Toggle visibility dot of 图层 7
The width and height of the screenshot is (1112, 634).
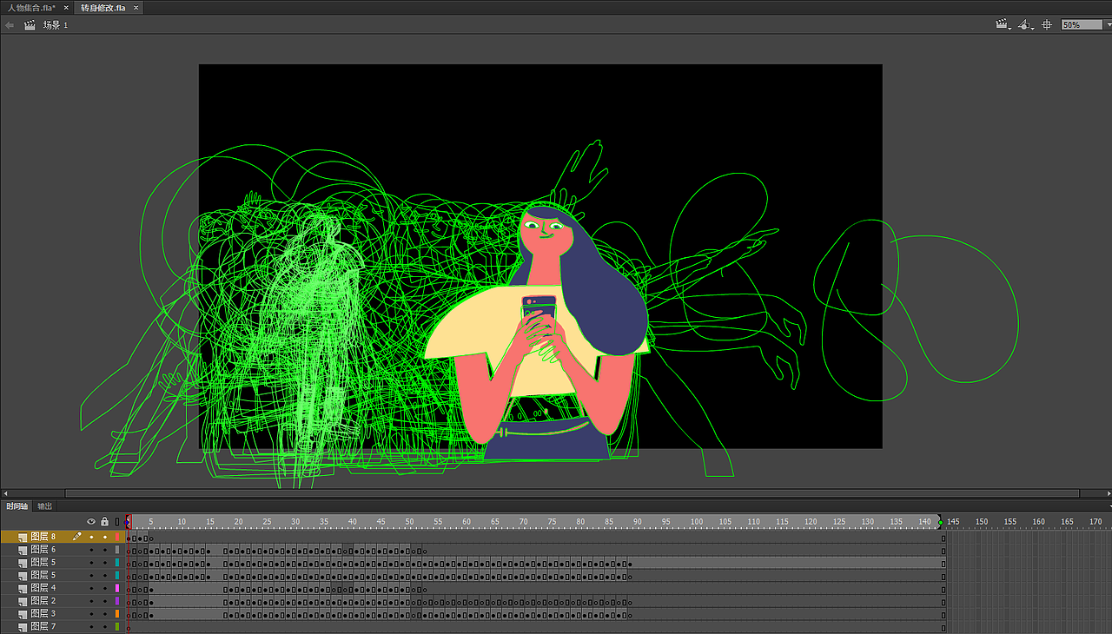coord(91,626)
